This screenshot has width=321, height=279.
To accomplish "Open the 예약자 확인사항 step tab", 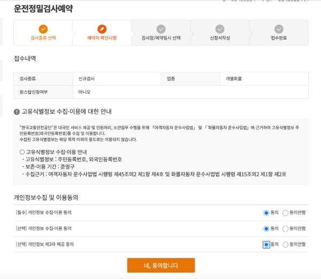I will (x=102, y=33).
